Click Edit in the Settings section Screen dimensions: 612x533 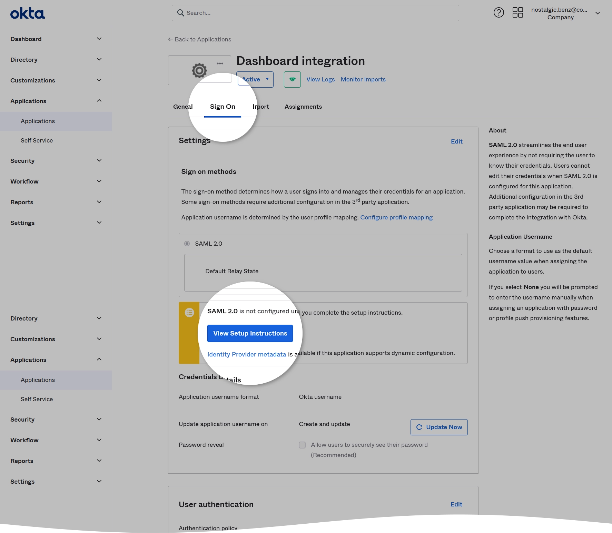tap(457, 141)
